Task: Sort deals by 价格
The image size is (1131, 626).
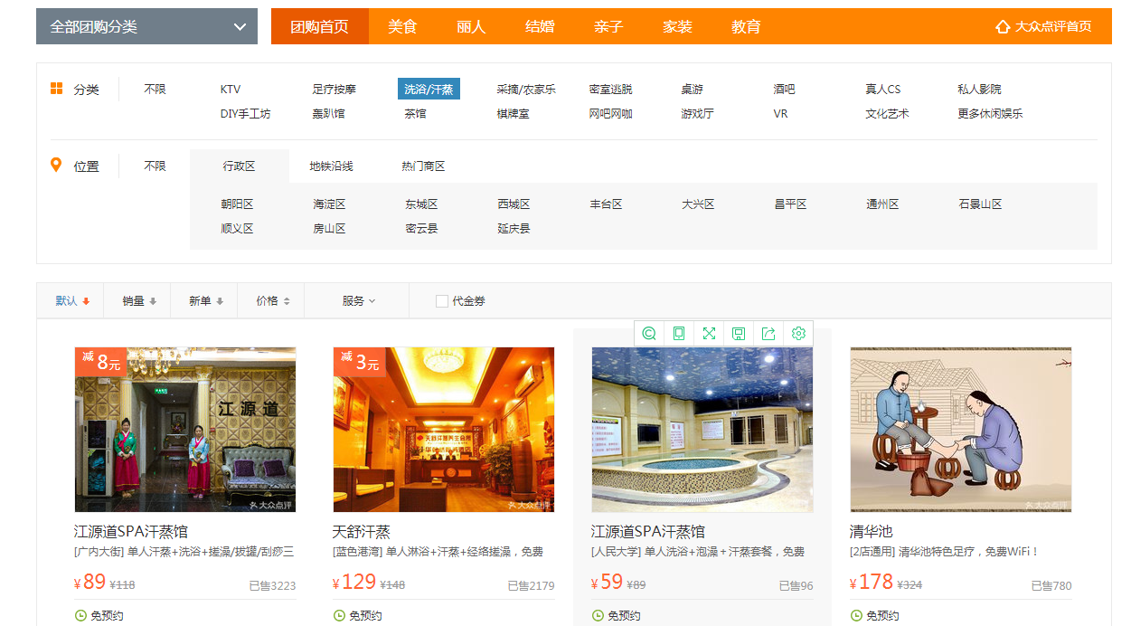Action: tap(273, 301)
